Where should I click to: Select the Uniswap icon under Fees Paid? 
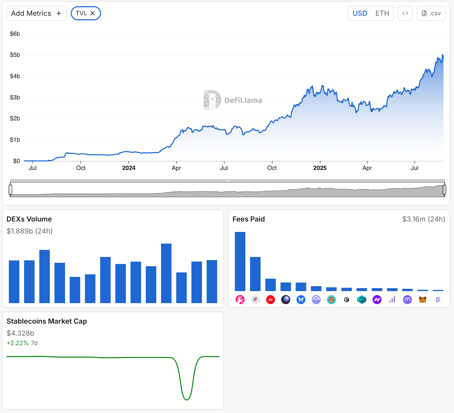point(240,300)
